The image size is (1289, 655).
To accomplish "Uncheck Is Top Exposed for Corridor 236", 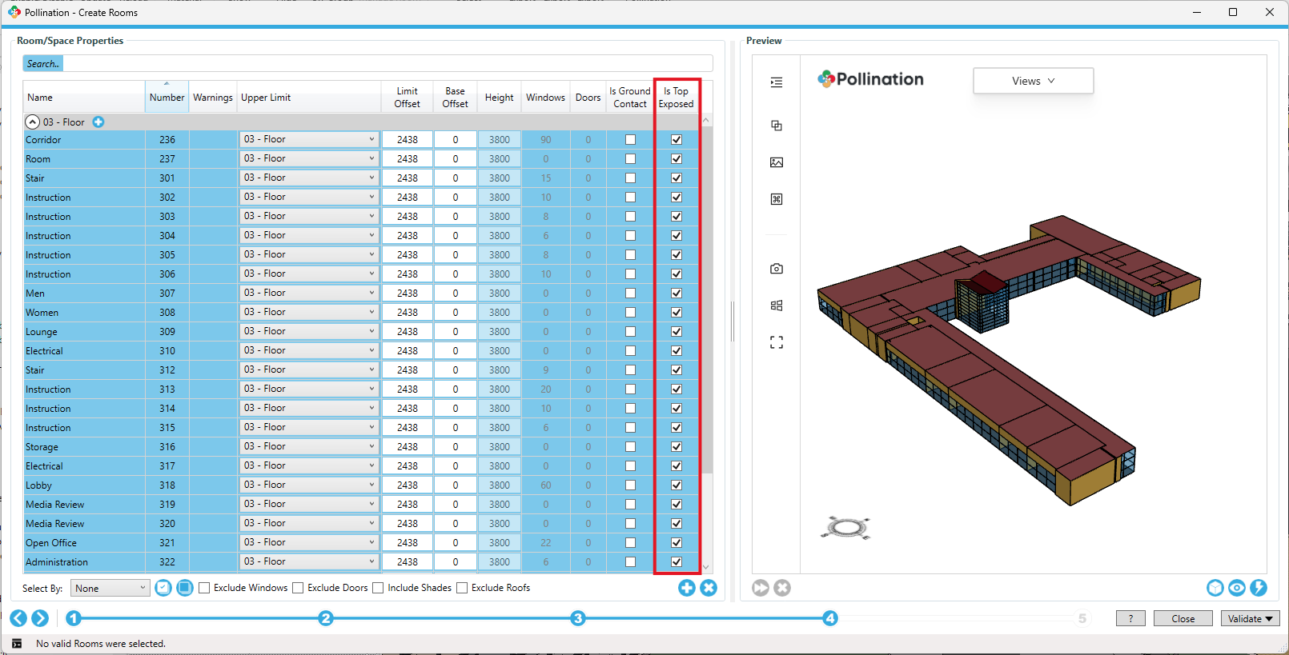I will [677, 140].
